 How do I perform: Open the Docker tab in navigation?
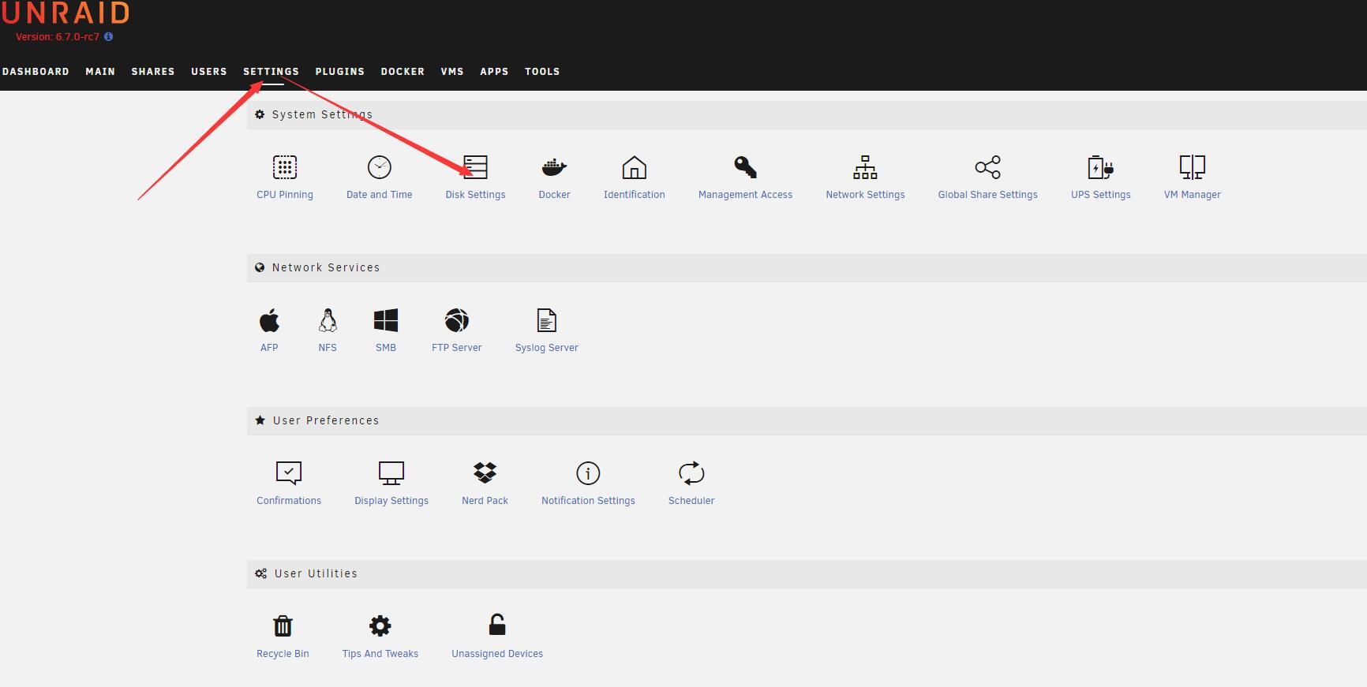click(x=403, y=71)
